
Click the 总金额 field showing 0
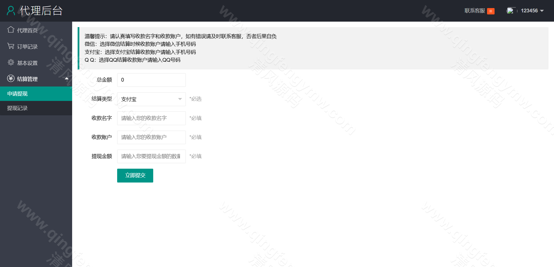point(151,80)
